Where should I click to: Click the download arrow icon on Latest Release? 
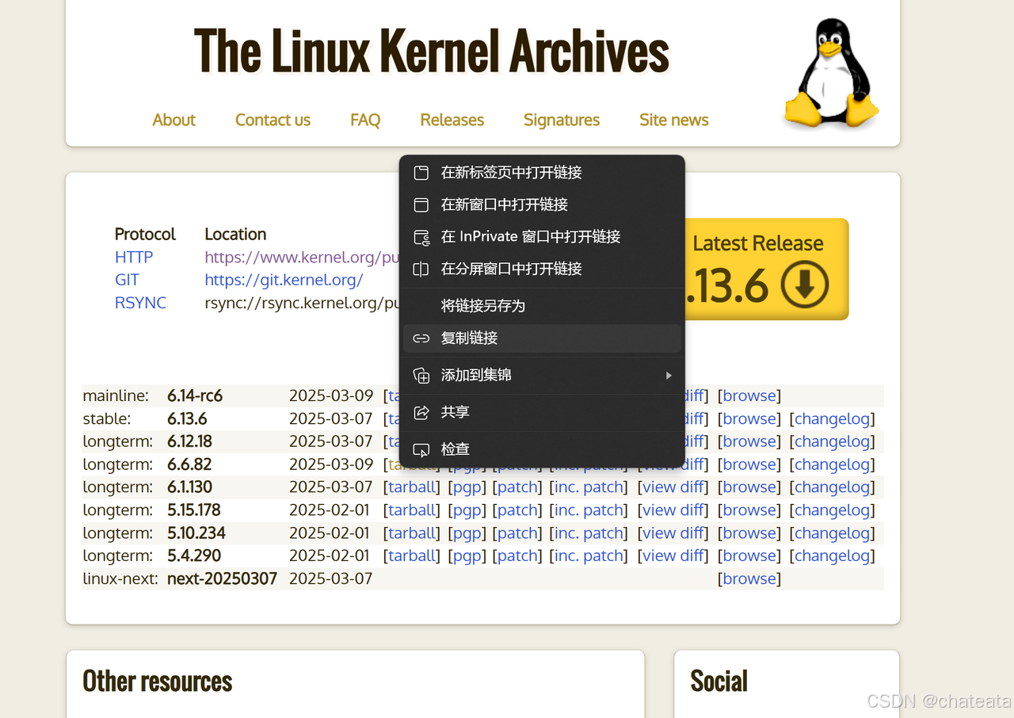[805, 285]
